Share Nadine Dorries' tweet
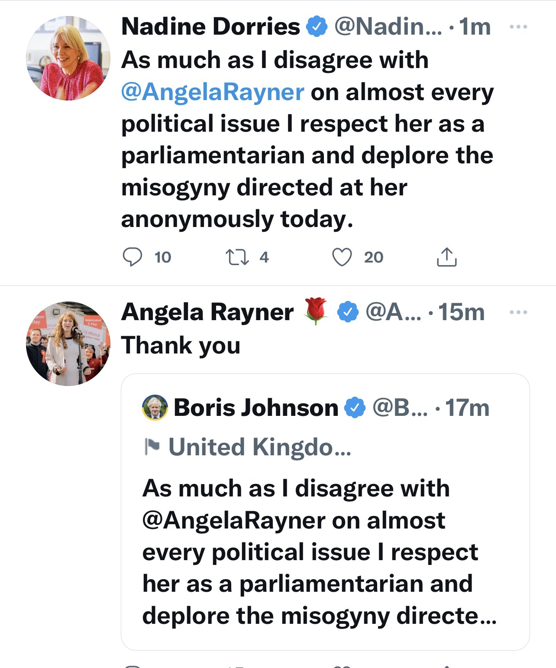Image resolution: width=556 pixels, height=668 pixels. point(446,257)
